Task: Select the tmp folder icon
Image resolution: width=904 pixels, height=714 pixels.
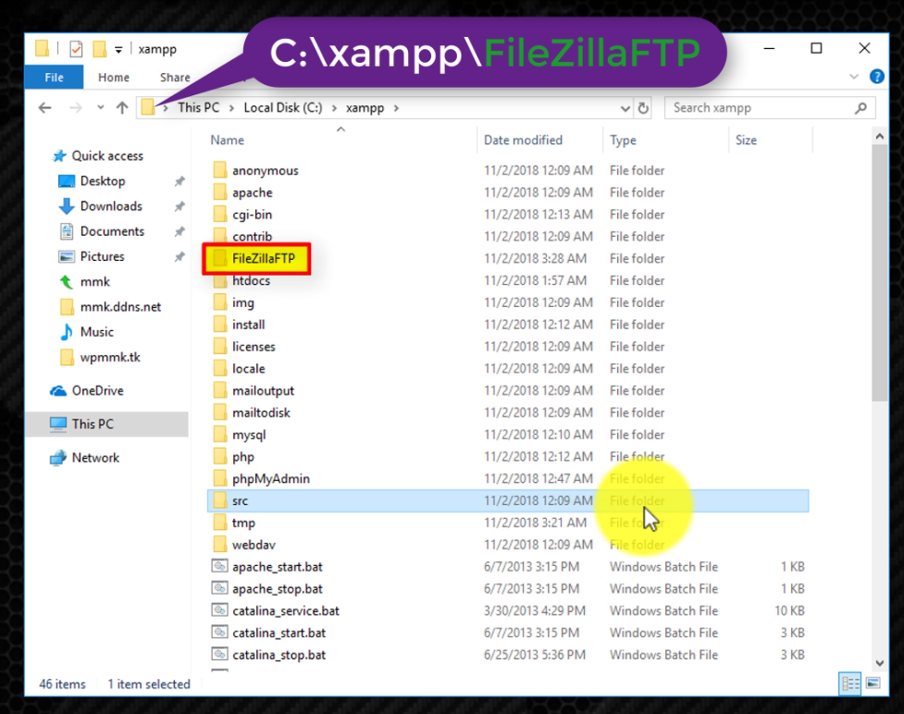Action: (x=219, y=523)
